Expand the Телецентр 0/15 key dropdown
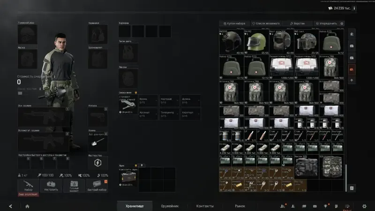This screenshot has width=375, height=211. coord(169,114)
